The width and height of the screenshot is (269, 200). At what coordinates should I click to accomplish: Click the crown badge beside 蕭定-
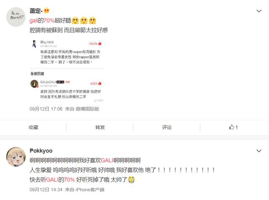pos(47,10)
